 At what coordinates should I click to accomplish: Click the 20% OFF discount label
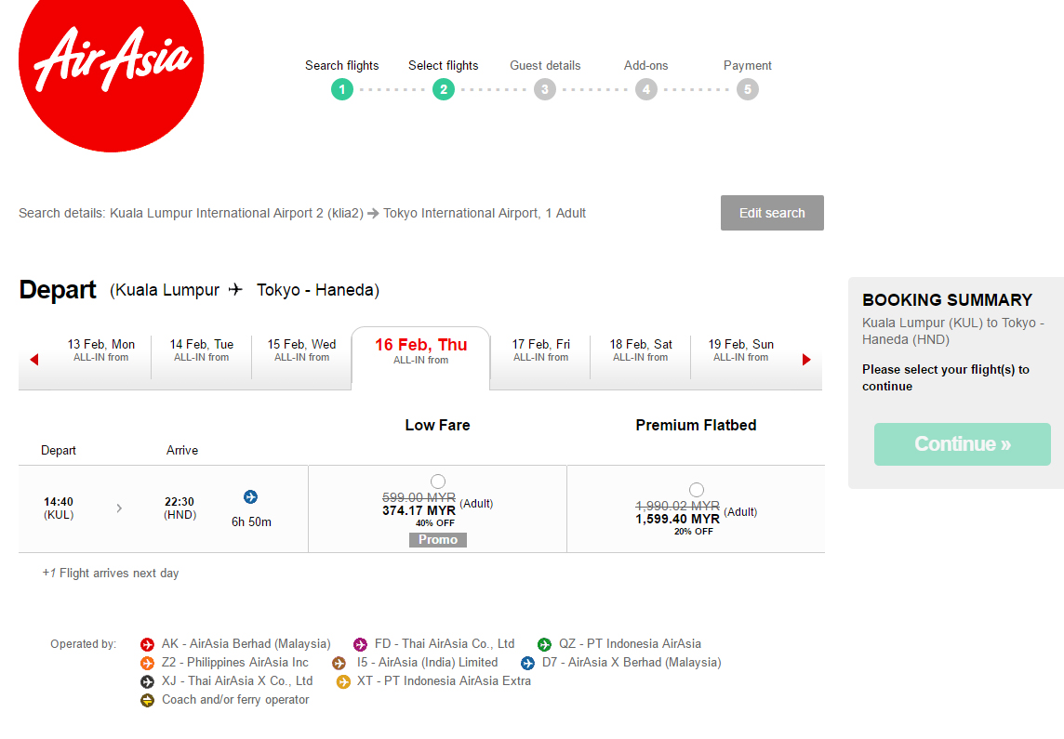pos(694,532)
